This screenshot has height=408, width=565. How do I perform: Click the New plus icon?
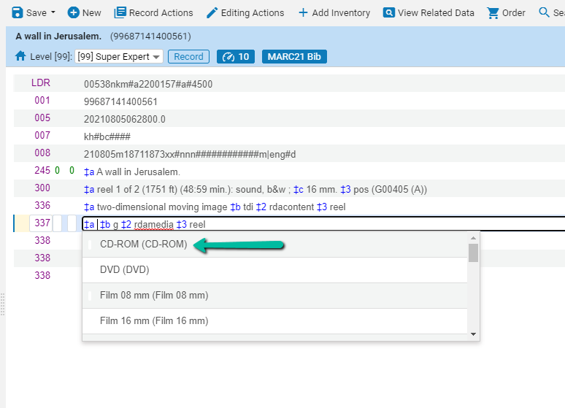click(73, 12)
